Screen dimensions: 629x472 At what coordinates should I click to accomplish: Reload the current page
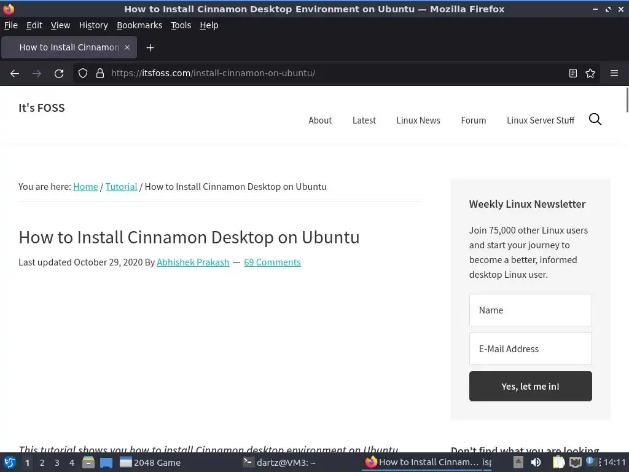coord(59,74)
